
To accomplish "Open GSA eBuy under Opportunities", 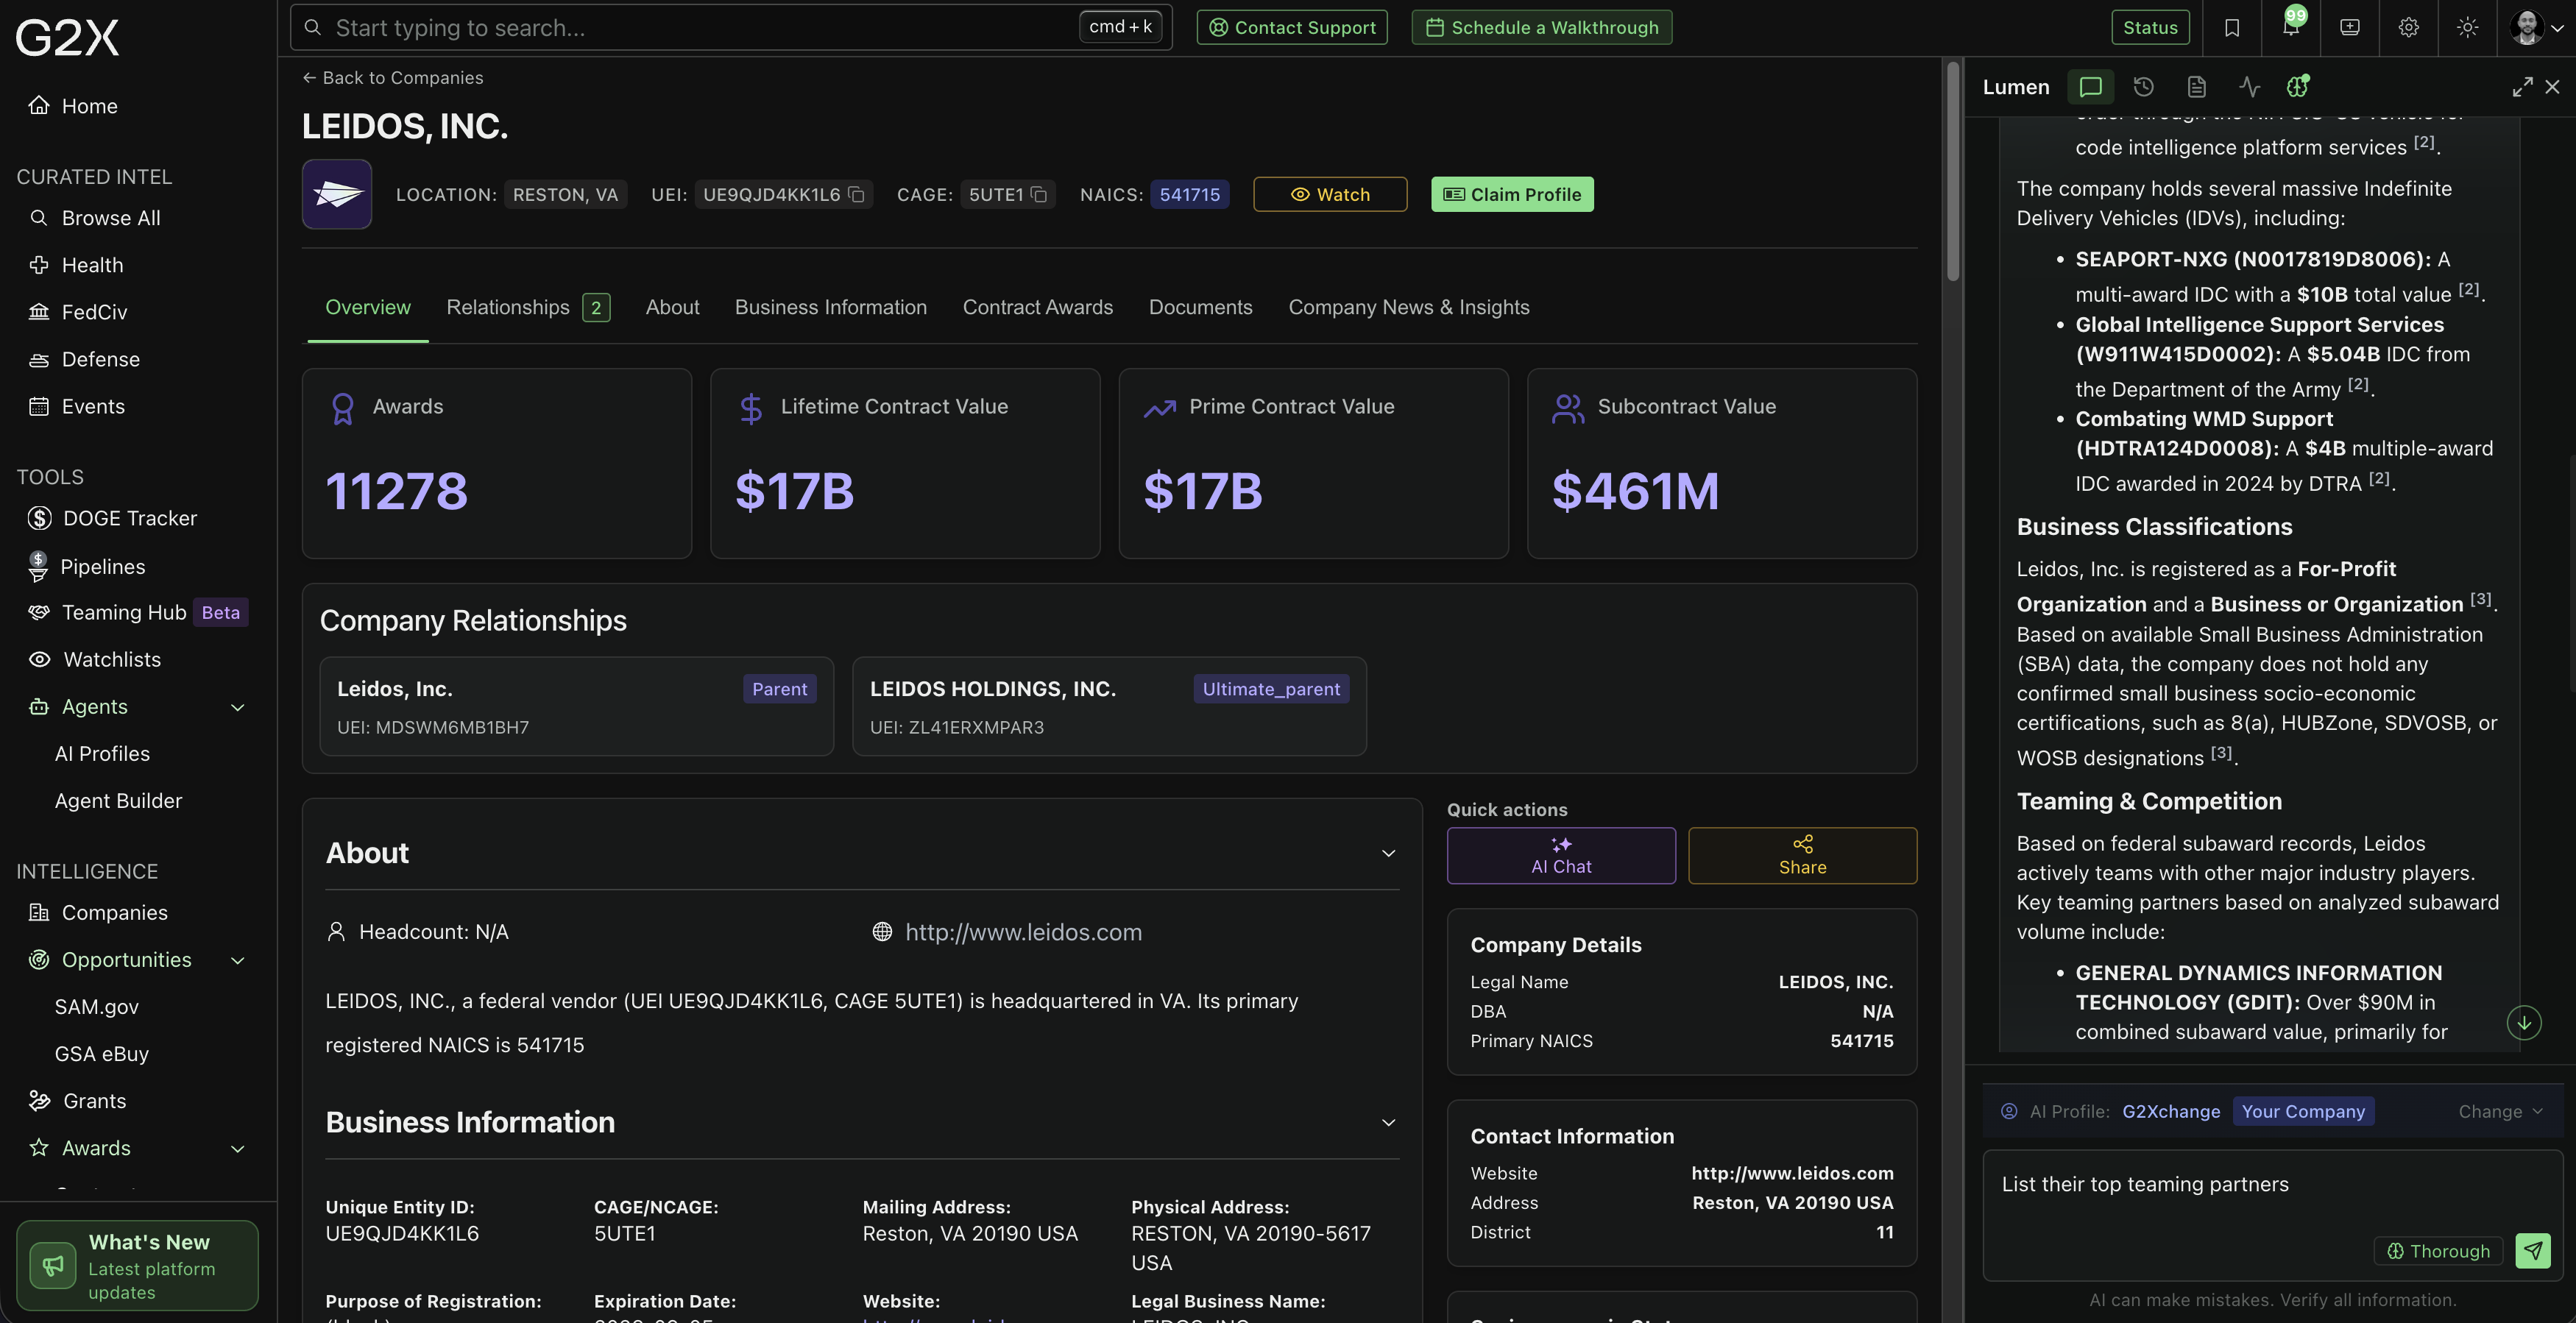I will (101, 1053).
